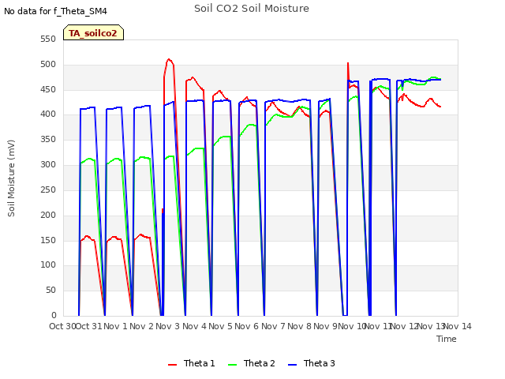The height and width of the screenshot is (379, 505).
Task: Click the blue Theta 3 legend swatch
Action: click(292, 365)
